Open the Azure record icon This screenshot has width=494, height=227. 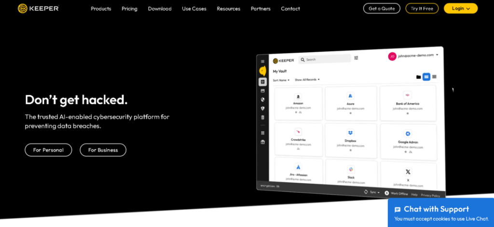point(350,96)
